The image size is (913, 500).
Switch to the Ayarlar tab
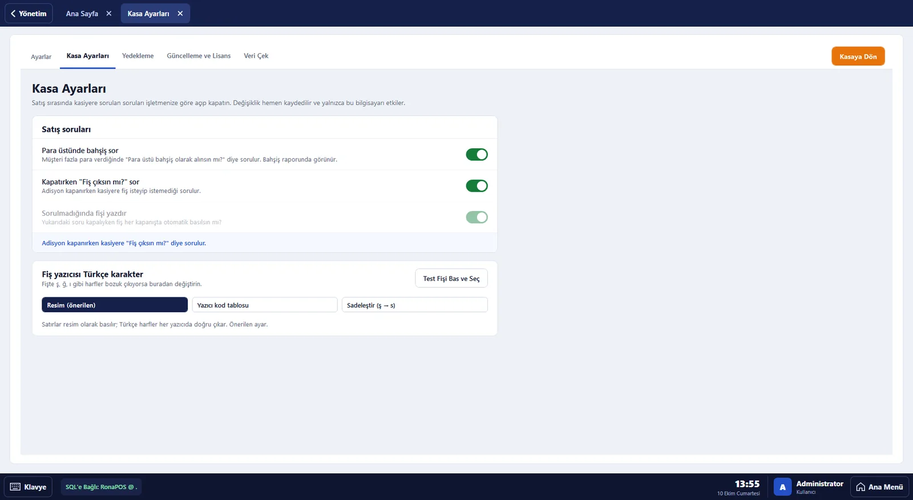[x=41, y=57]
